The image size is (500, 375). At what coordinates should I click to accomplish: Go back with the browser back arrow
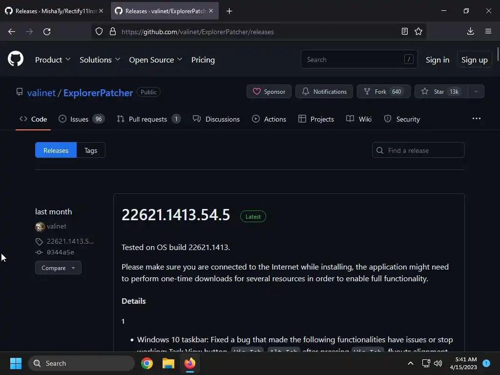12,32
